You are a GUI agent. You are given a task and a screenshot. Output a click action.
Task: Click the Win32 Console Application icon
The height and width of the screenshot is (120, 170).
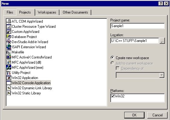(9, 83)
